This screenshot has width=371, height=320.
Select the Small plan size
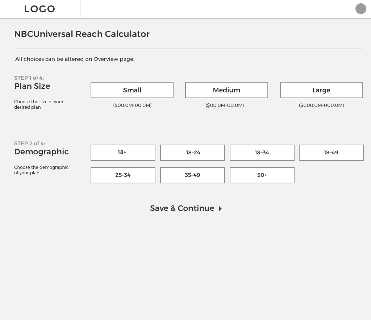pos(132,90)
